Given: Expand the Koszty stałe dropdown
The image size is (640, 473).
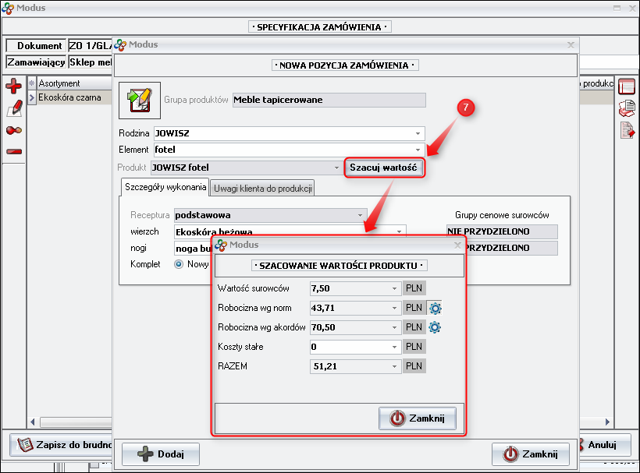Looking at the screenshot, I should click(395, 347).
